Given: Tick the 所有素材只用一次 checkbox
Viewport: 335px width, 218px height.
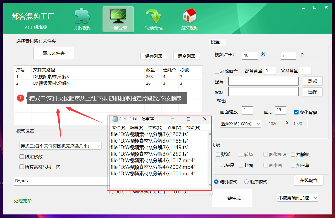Looking at the screenshot, I should click(22, 167).
